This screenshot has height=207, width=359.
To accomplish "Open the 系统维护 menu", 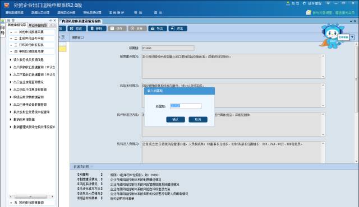I will (x=117, y=12).
